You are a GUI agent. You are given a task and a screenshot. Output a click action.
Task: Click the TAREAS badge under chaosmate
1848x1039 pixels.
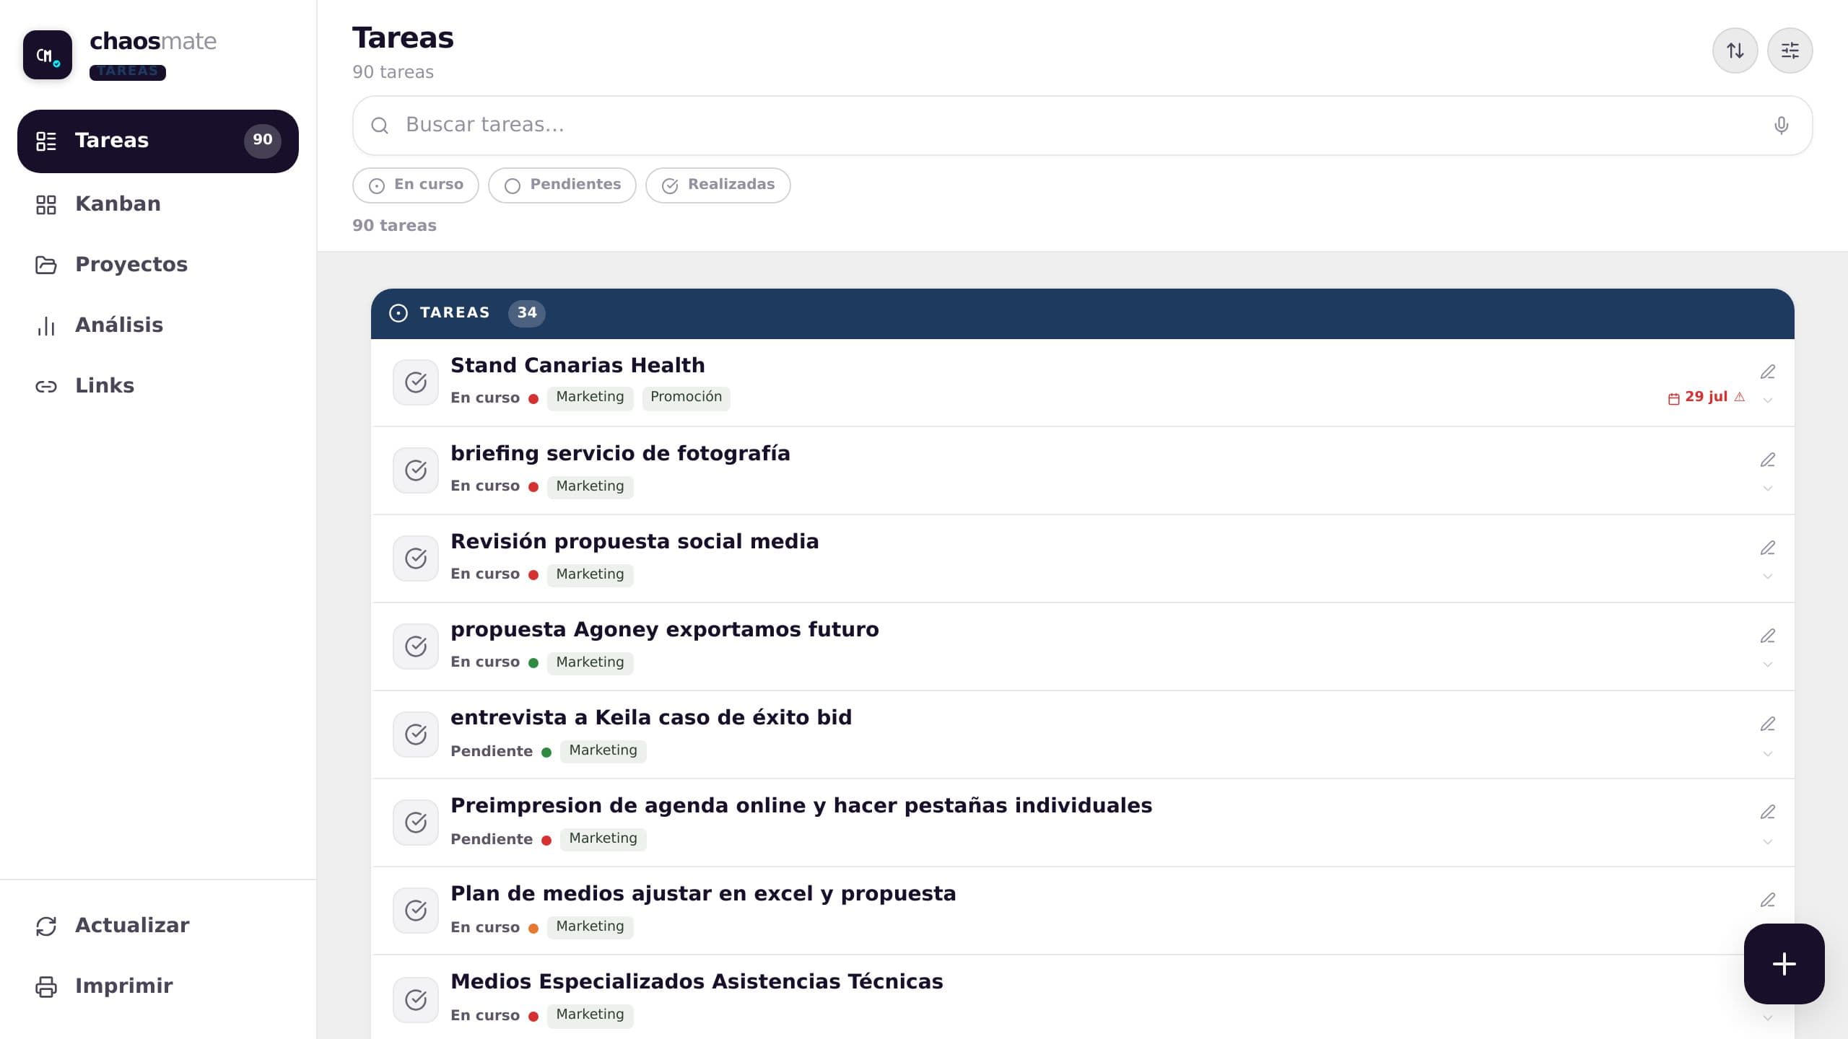pyautogui.click(x=128, y=72)
